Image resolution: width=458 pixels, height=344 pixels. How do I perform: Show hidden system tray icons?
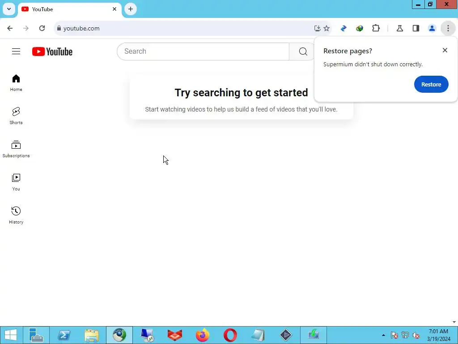(383, 335)
